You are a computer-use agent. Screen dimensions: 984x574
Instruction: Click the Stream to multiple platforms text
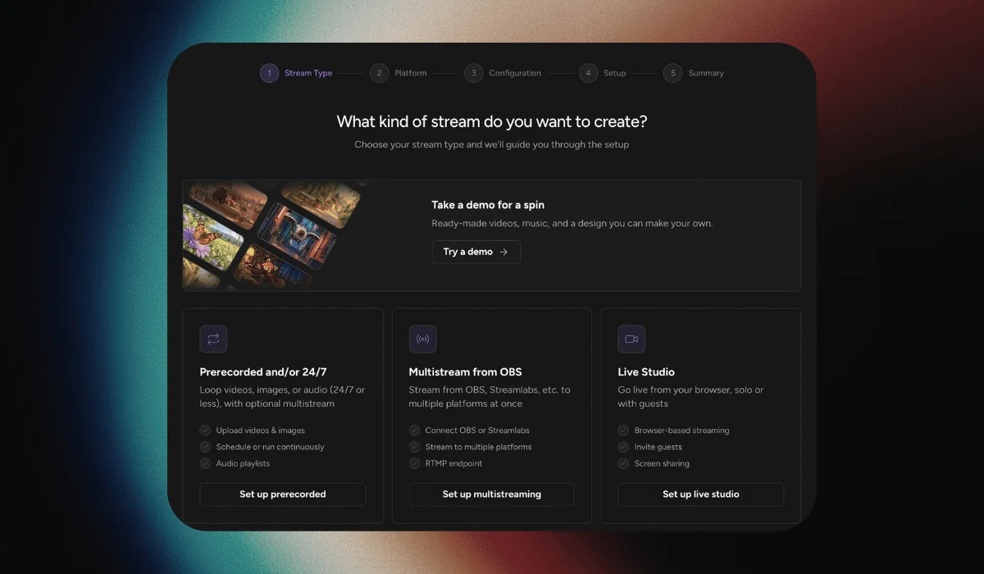(x=479, y=447)
